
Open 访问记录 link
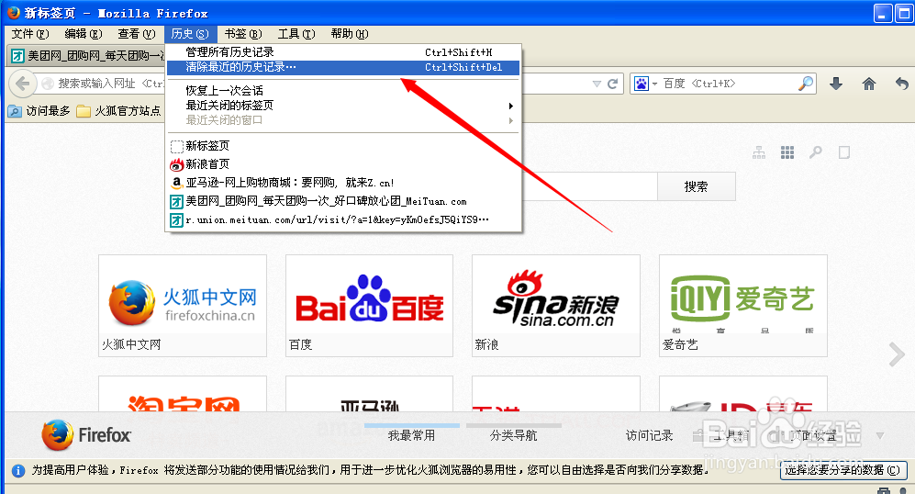pos(650,435)
